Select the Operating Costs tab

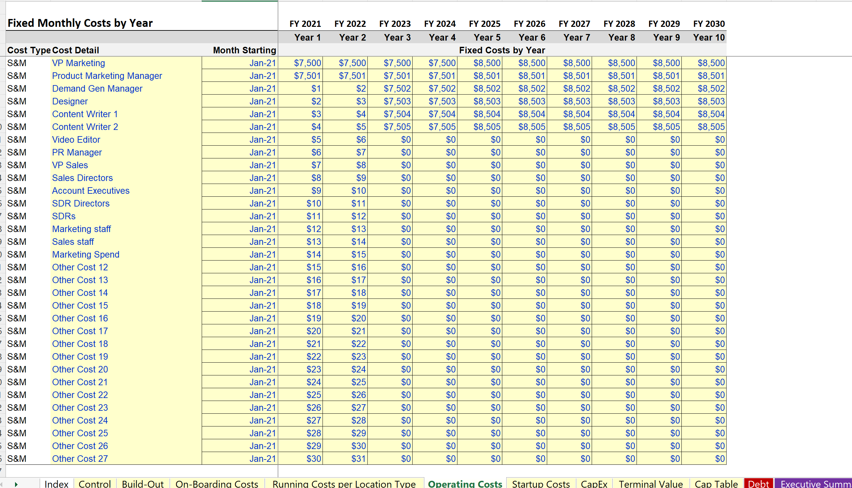pos(465,484)
